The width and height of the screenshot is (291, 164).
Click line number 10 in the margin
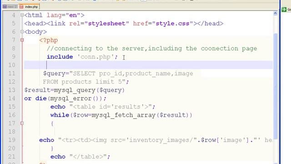click(x=11, y=65)
